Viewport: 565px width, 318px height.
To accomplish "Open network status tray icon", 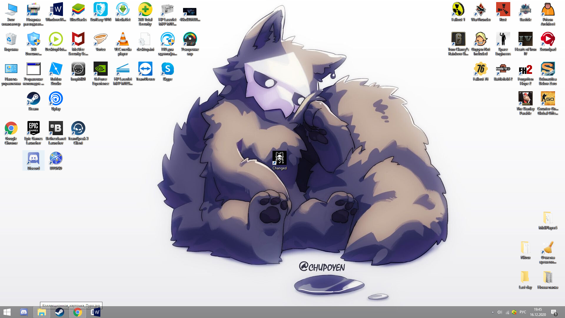I will (x=507, y=312).
